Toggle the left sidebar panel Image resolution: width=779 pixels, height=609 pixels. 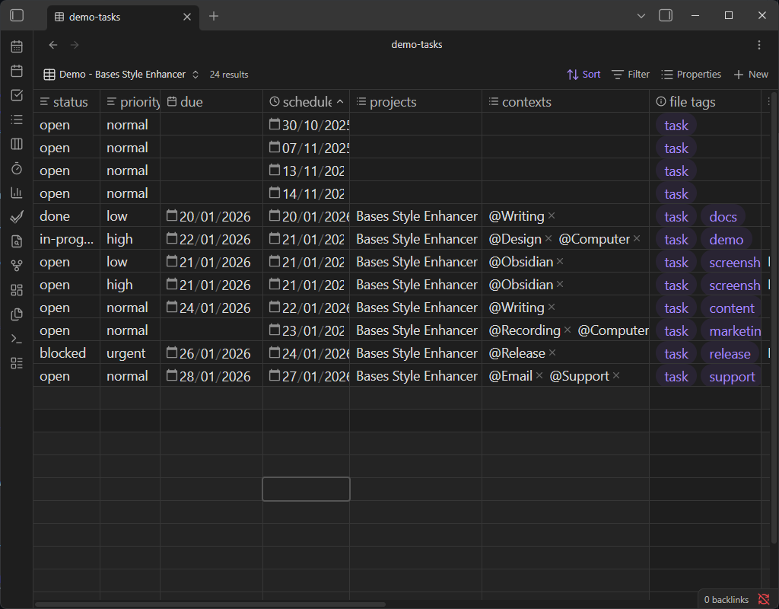pyautogui.click(x=17, y=15)
